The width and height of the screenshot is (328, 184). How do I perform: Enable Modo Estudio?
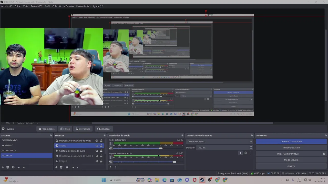(x=291, y=160)
